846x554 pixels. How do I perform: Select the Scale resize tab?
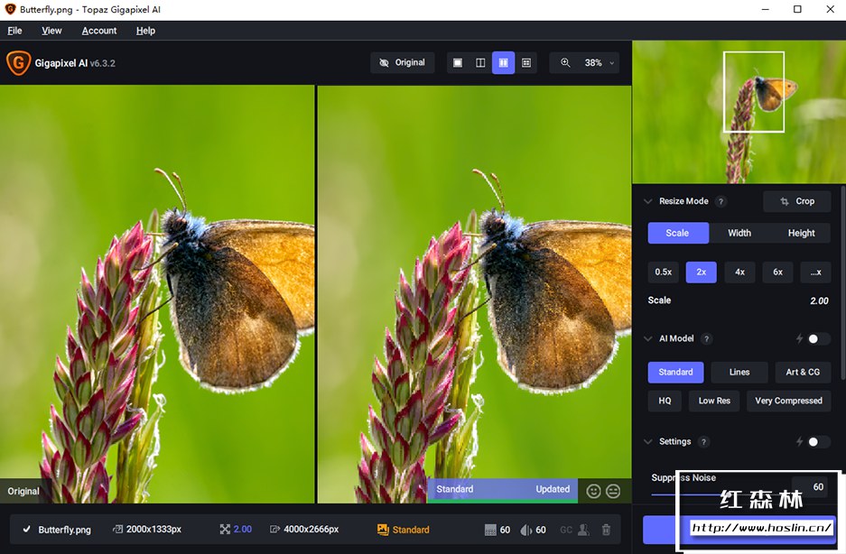coord(678,233)
